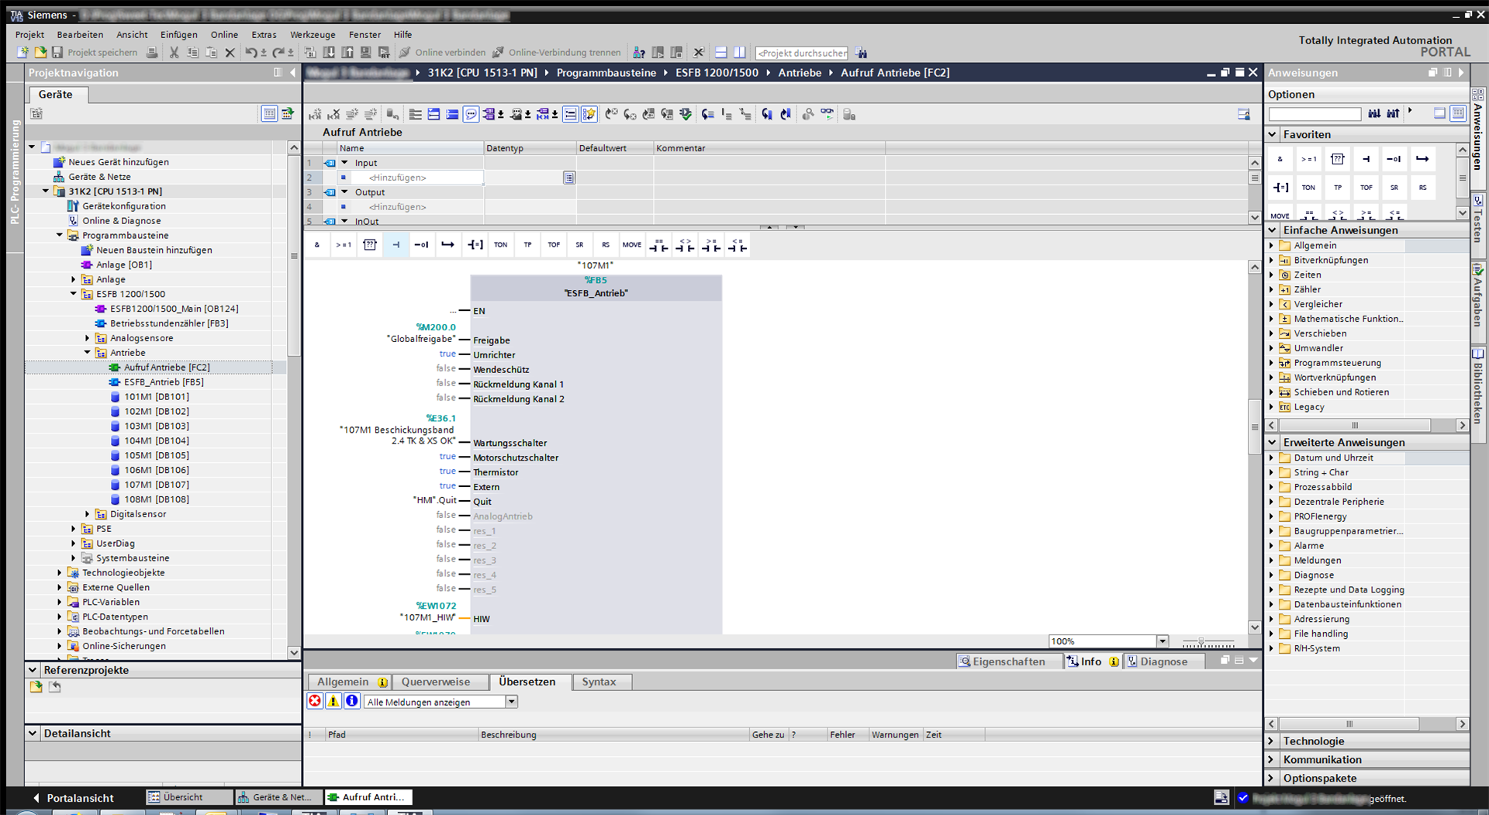Open the Extras menu
1489x815 pixels.
pos(264,35)
